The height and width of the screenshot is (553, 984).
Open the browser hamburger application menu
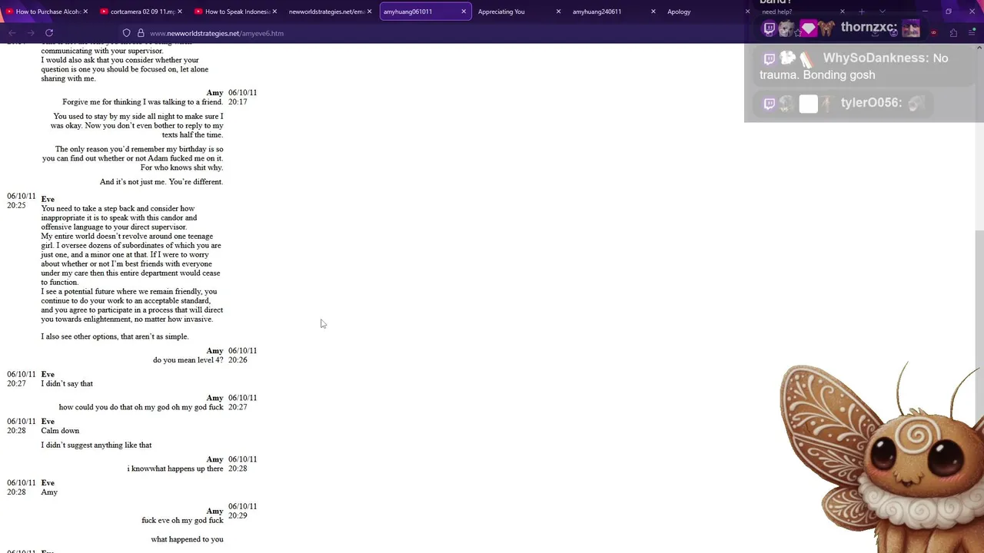point(972,33)
